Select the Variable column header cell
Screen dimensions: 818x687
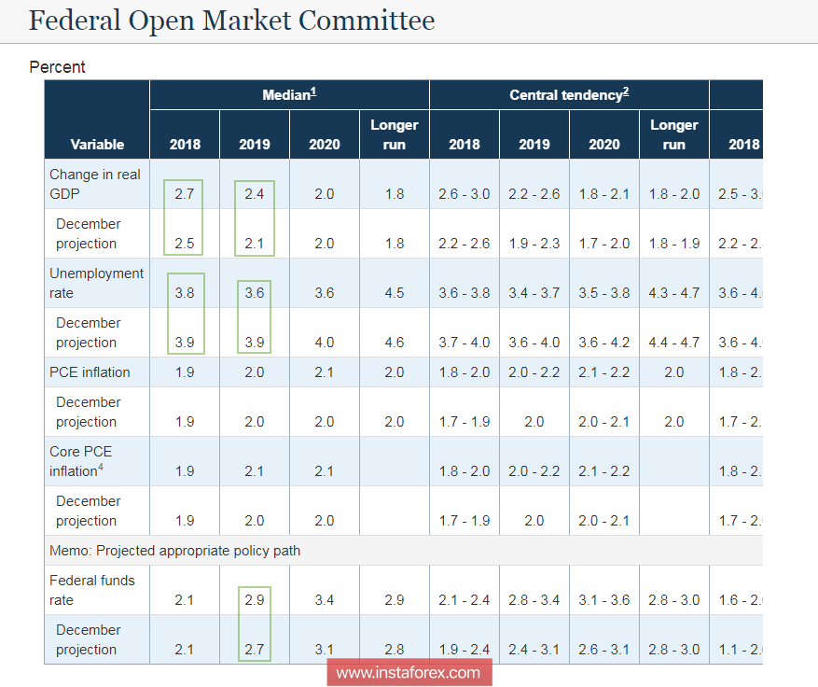coord(96,145)
